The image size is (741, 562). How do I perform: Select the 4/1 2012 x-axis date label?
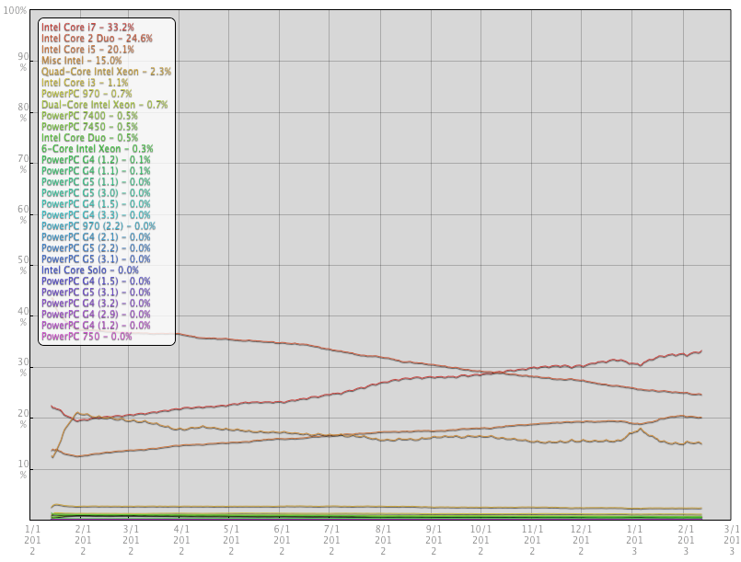(181, 540)
